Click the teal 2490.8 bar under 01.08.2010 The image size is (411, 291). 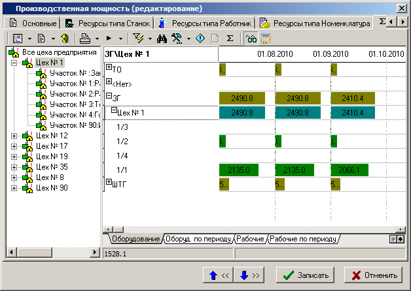pyautogui.click(x=298, y=113)
